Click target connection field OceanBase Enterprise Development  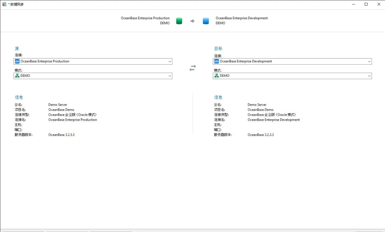click(292, 61)
